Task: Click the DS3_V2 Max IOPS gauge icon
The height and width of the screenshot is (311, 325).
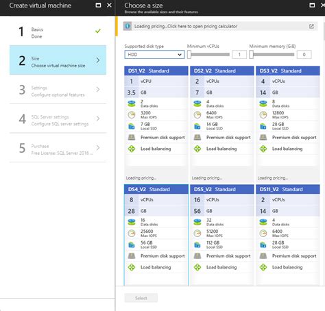Action: pyautogui.click(x=263, y=115)
